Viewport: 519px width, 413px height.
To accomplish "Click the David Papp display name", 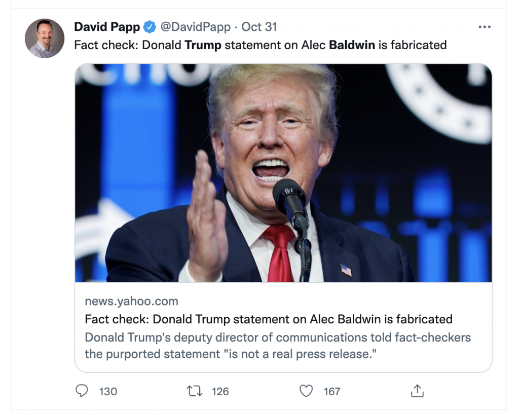I will [x=107, y=27].
